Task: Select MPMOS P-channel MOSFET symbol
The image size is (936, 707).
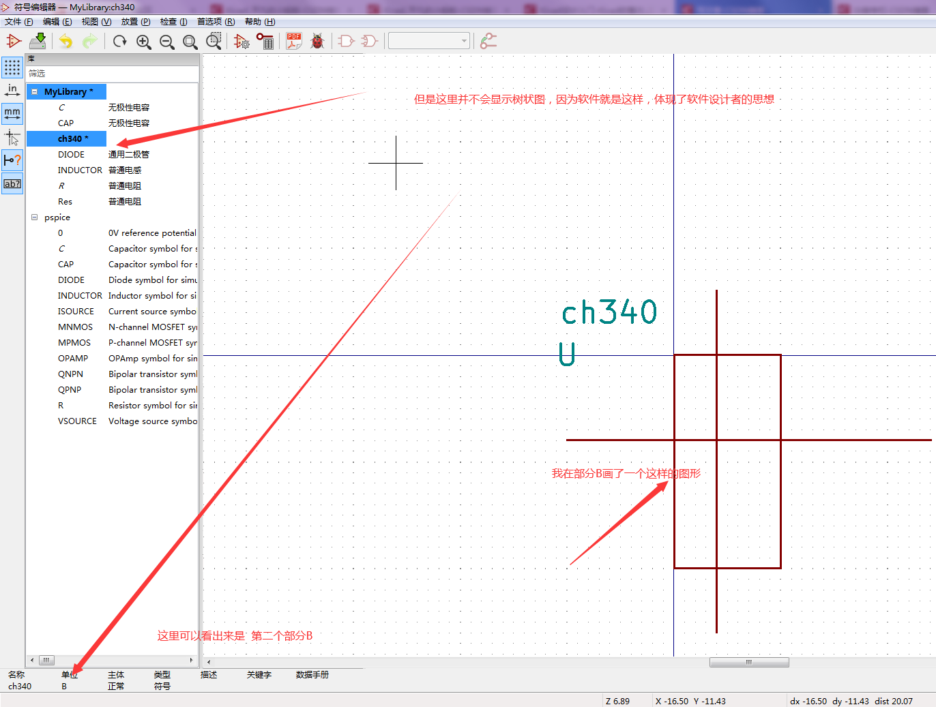Action: coord(113,342)
